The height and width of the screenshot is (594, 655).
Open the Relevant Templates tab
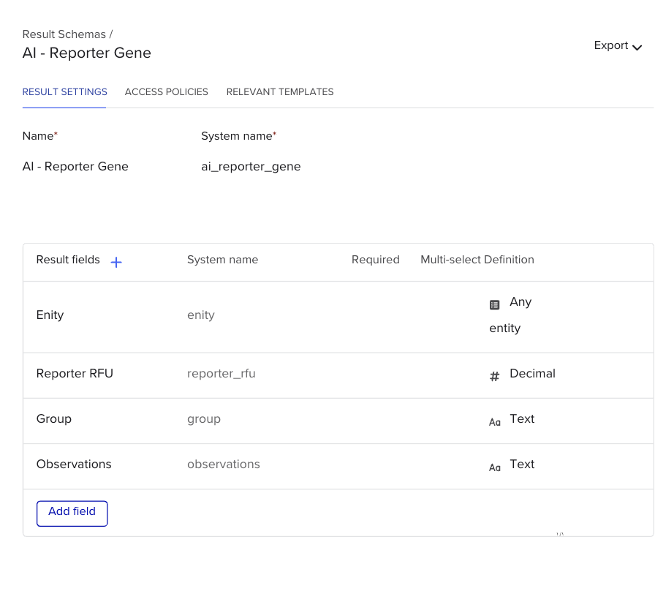pos(280,92)
